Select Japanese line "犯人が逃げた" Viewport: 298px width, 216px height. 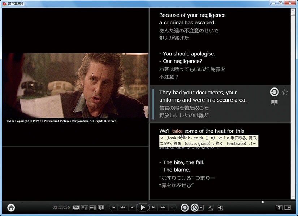174,38
